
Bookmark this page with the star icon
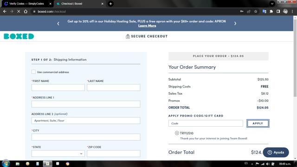pyautogui.click(x=256, y=12)
